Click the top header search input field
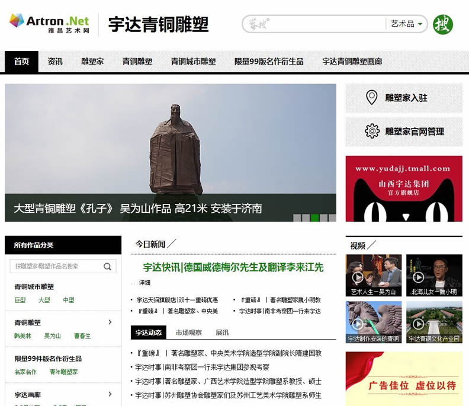The height and width of the screenshot is (406, 469). click(x=314, y=24)
